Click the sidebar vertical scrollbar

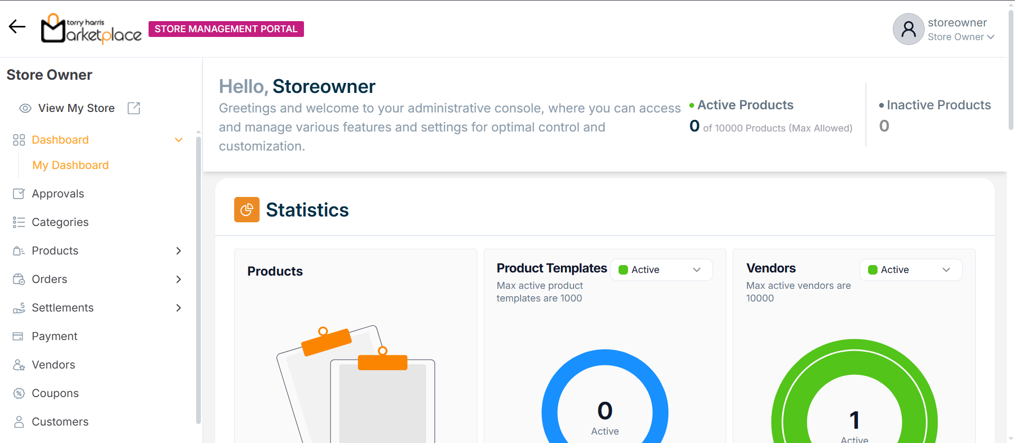pyautogui.click(x=198, y=280)
